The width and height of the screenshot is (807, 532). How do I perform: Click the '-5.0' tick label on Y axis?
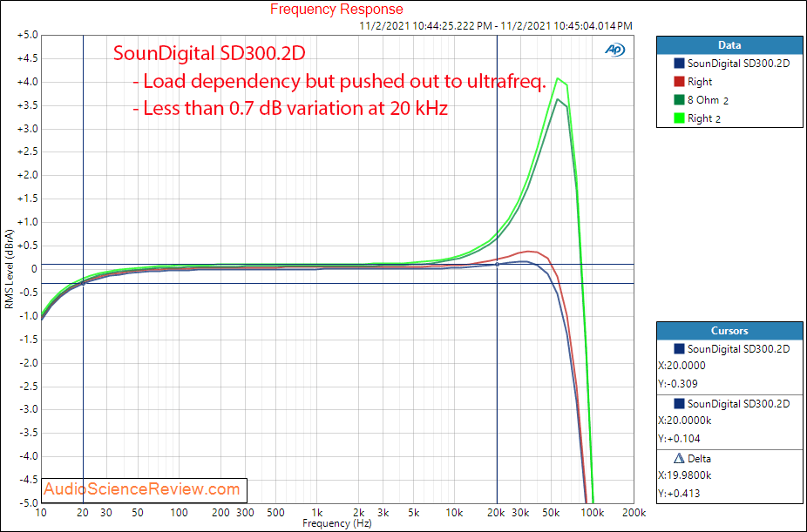point(27,502)
